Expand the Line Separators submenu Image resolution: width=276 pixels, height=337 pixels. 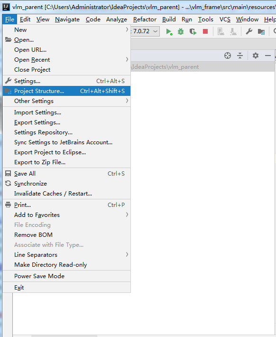tap(66, 255)
